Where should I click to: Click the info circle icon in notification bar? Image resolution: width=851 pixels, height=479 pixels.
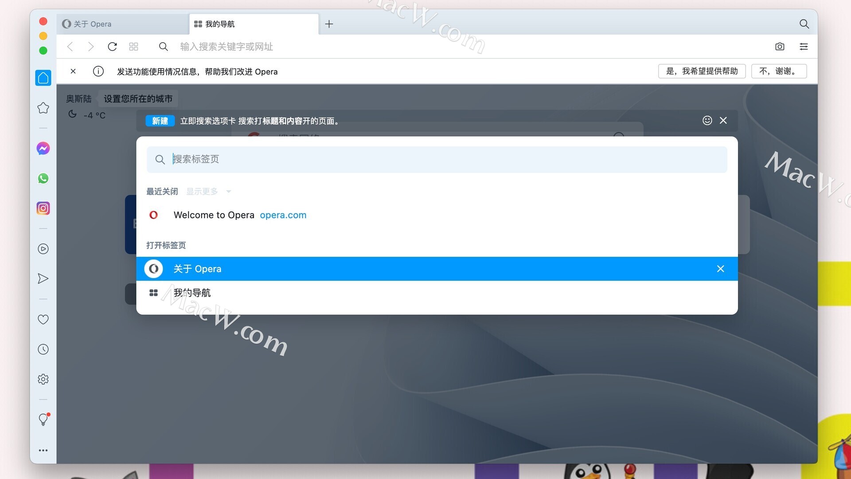(x=98, y=71)
